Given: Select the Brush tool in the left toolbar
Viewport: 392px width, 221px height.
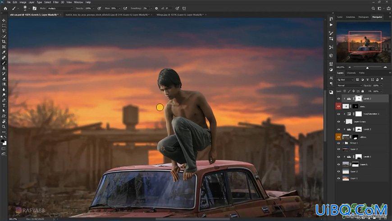Looking at the screenshot, I should [4, 63].
